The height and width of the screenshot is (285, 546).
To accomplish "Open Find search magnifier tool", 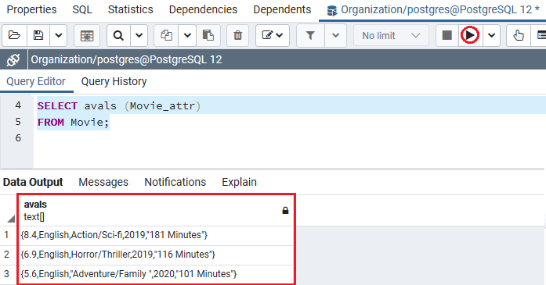I will [118, 35].
